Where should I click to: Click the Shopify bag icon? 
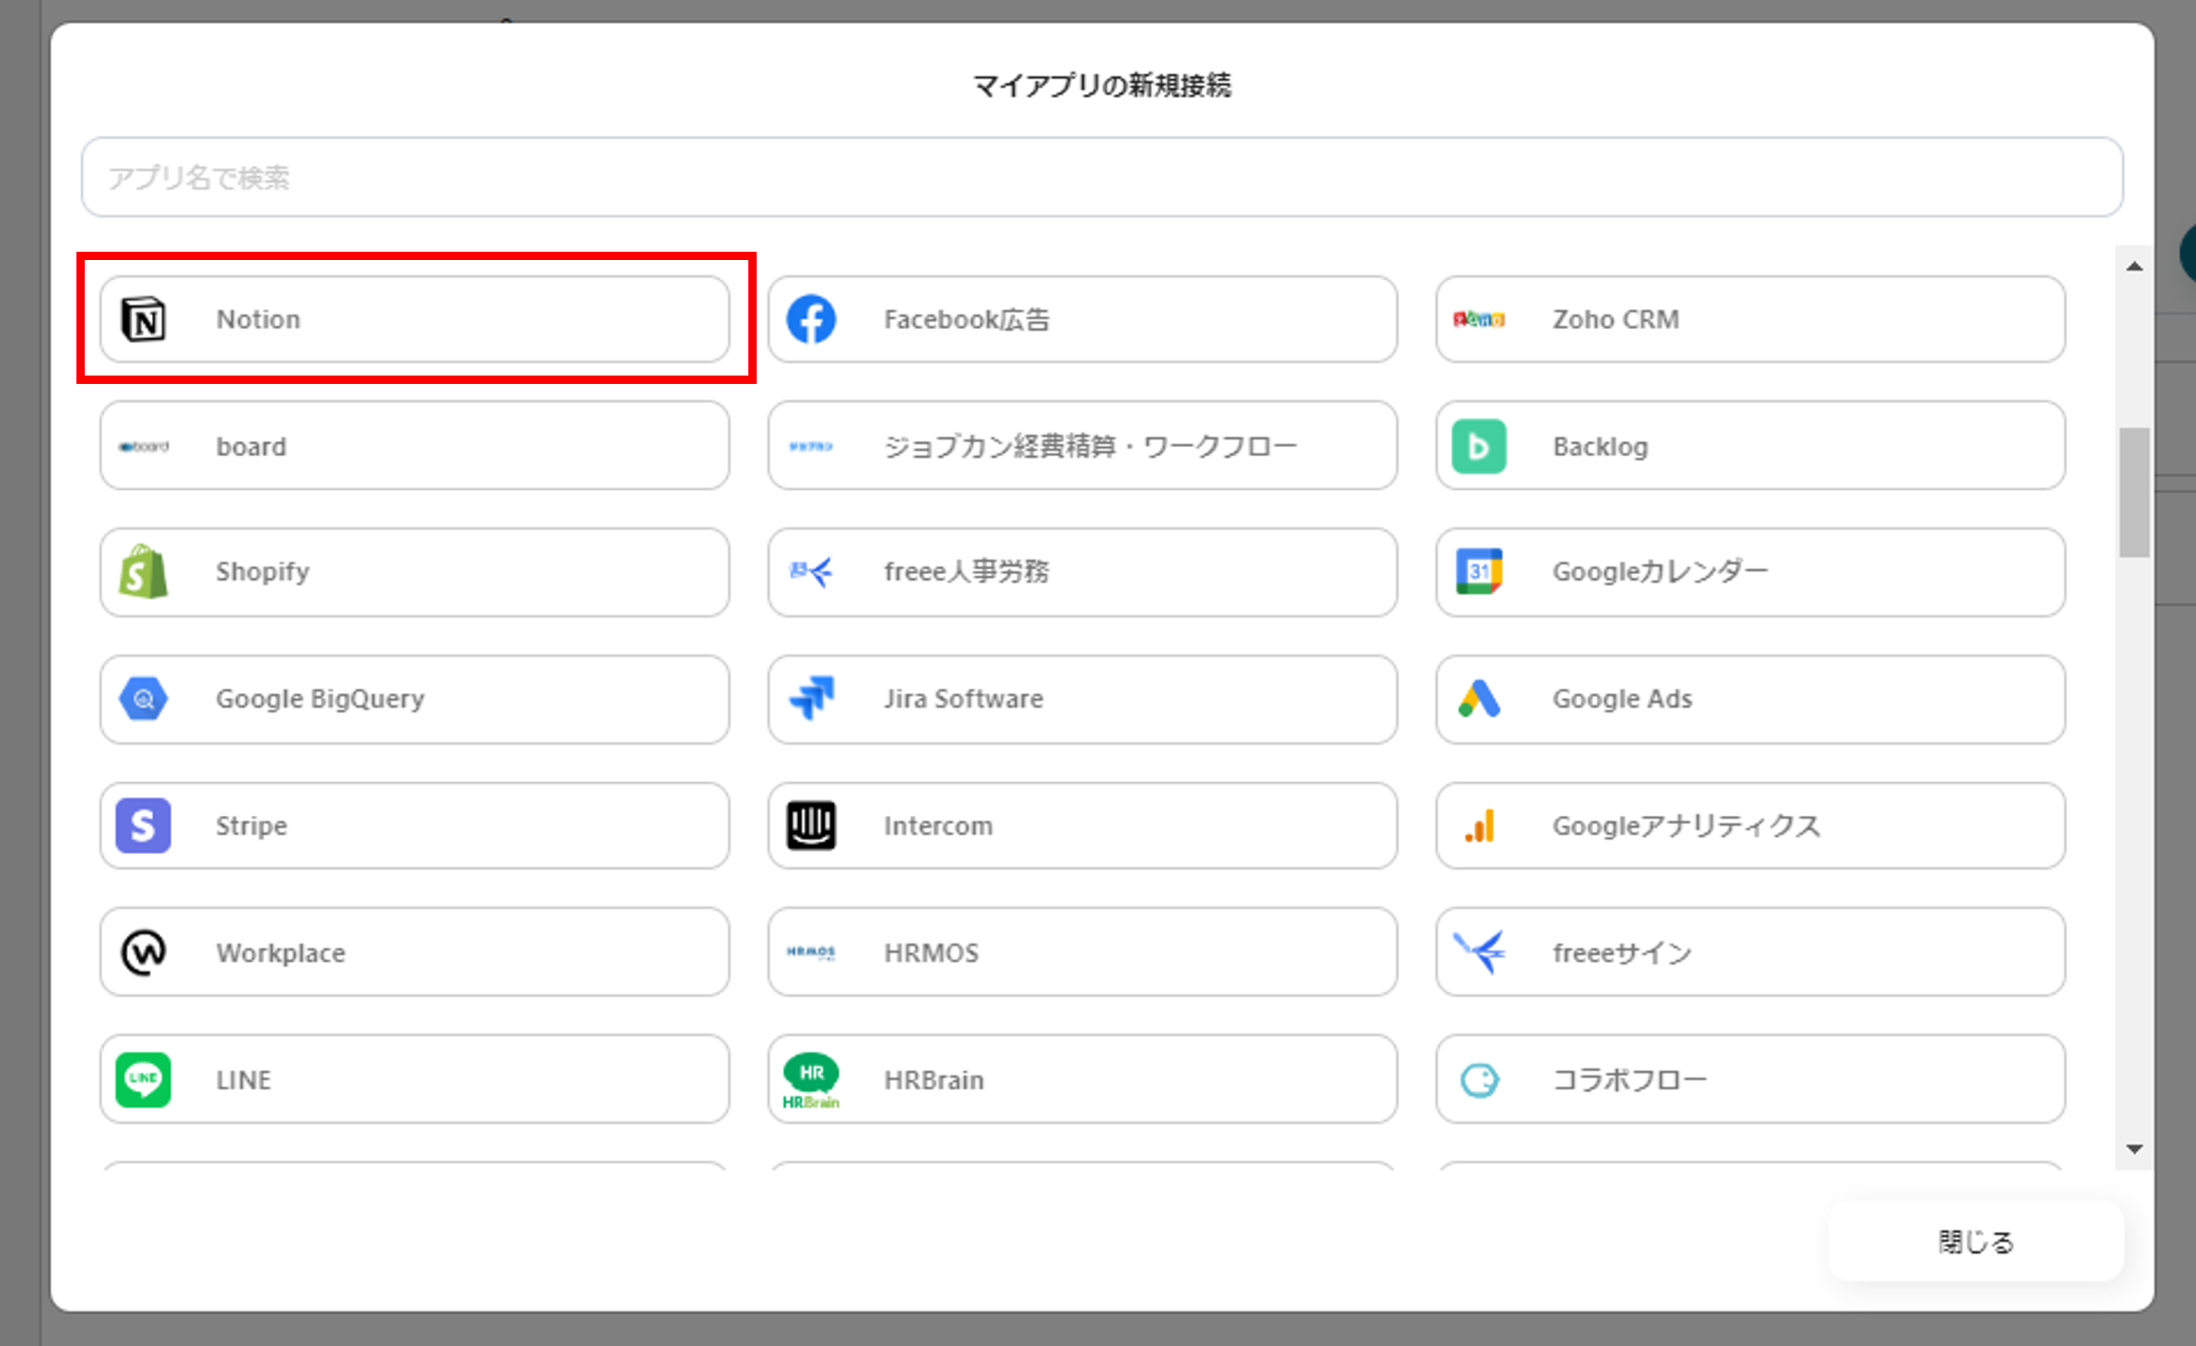click(144, 572)
